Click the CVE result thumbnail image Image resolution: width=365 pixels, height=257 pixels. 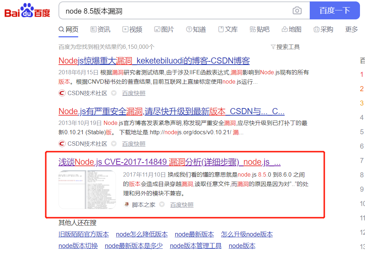[87, 190]
